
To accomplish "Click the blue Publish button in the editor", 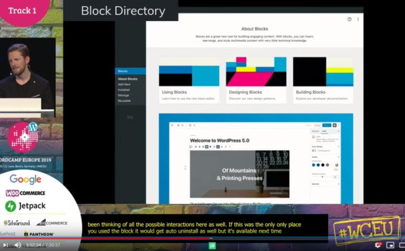I will coord(326,125).
